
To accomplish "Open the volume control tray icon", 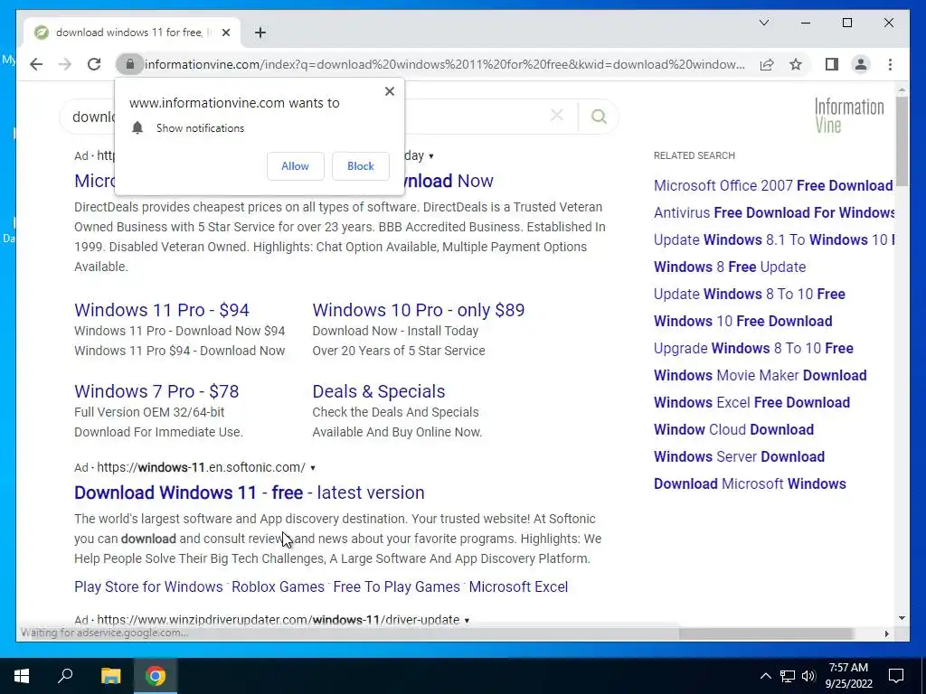I will [808, 676].
